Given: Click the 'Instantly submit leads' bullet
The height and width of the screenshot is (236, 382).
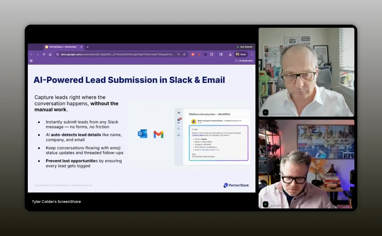Looking at the screenshot, I should tap(82, 124).
